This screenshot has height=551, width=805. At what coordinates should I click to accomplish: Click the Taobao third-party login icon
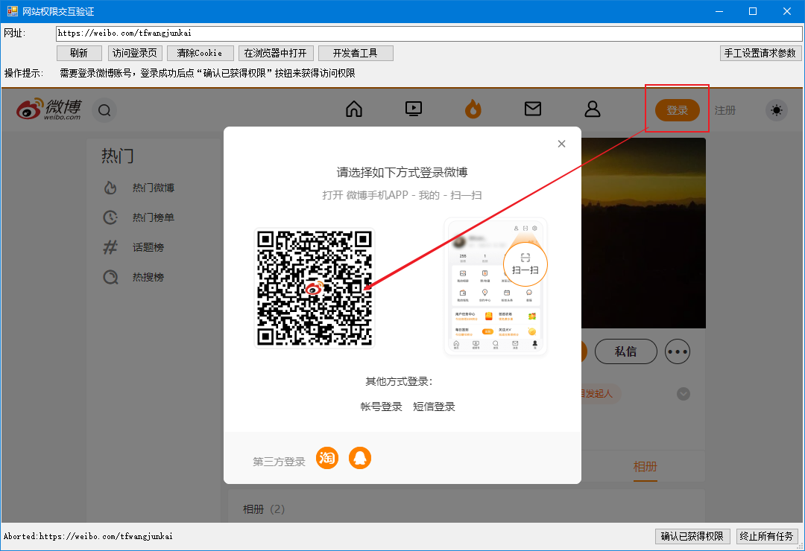(327, 458)
